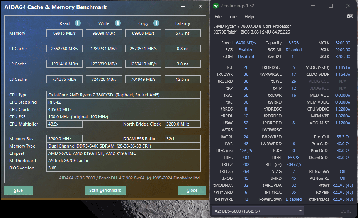Close the ZenTimings window
The image size is (358, 218).
348,6
